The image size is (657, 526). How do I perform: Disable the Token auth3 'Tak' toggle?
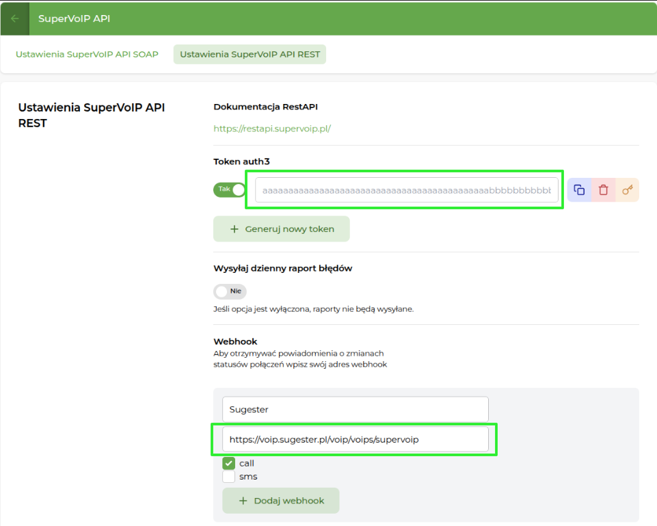[229, 189]
